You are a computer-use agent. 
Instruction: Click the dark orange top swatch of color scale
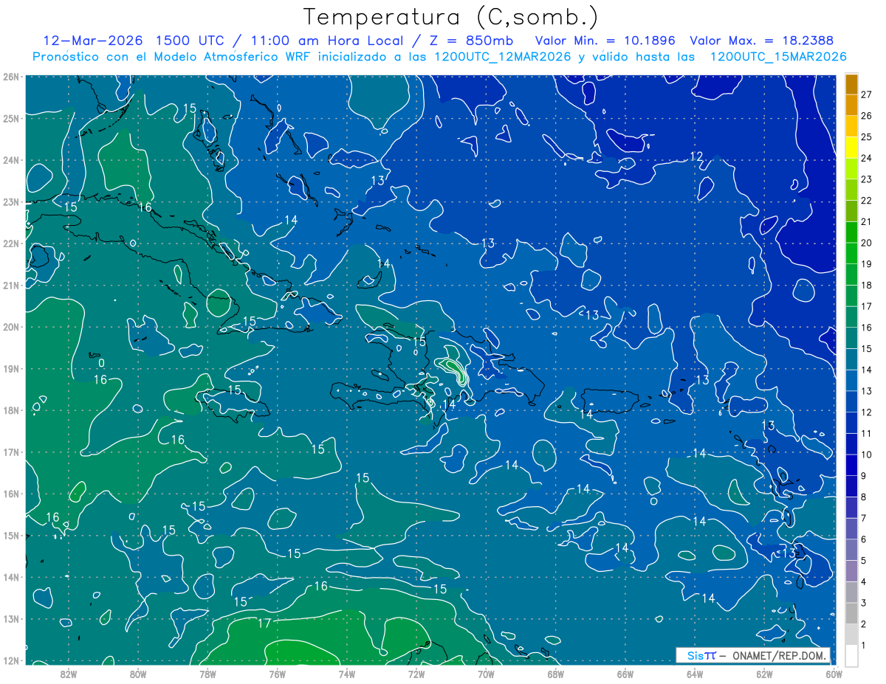pyautogui.click(x=851, y=84)
